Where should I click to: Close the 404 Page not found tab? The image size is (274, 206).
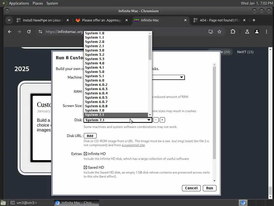pyautogui.click(x=244, y=20)
